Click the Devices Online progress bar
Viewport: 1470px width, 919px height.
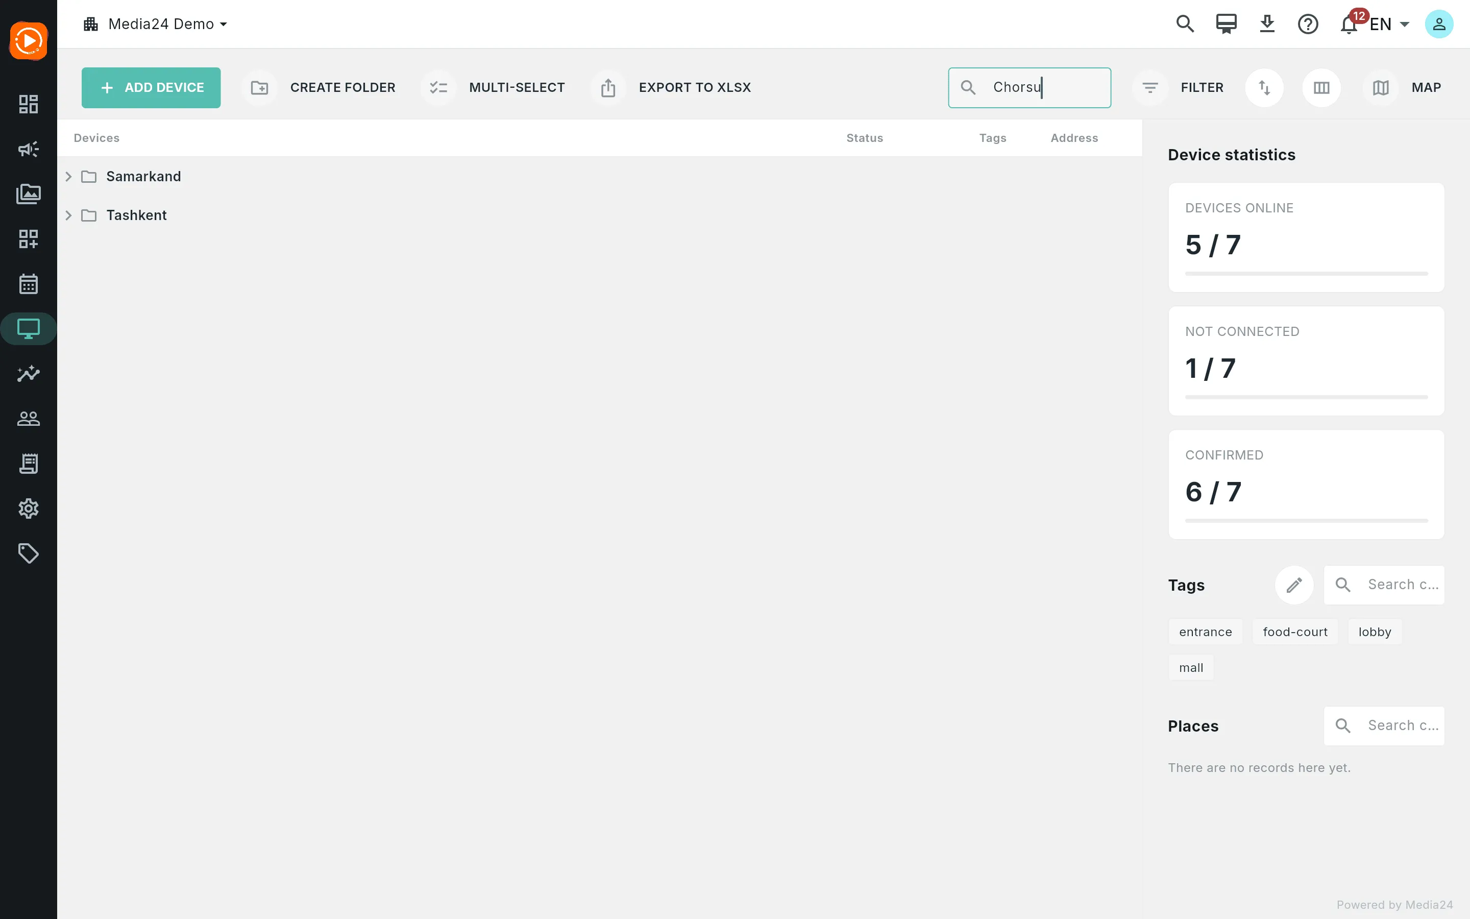(x=1307, y=274)
